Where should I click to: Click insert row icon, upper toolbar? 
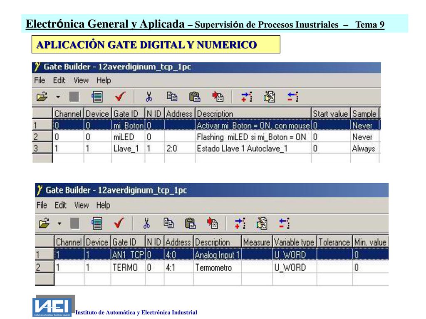(x=247, y=97)
